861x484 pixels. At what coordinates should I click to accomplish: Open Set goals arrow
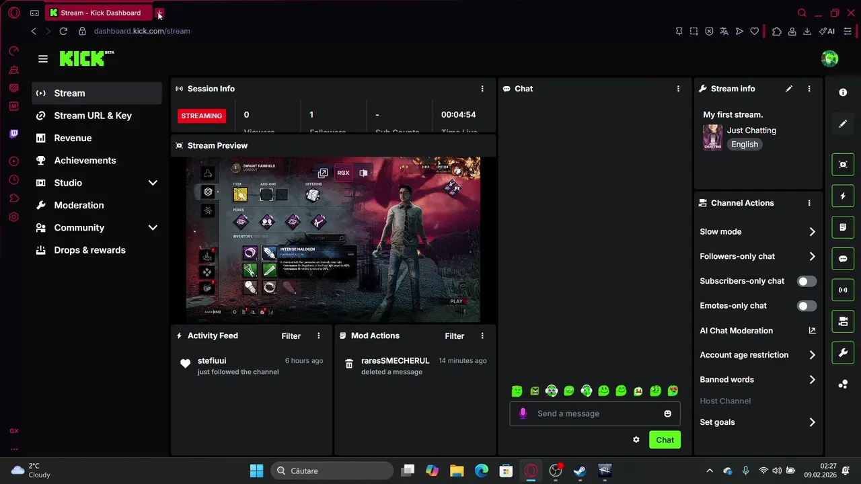click(x=812, y=422)
